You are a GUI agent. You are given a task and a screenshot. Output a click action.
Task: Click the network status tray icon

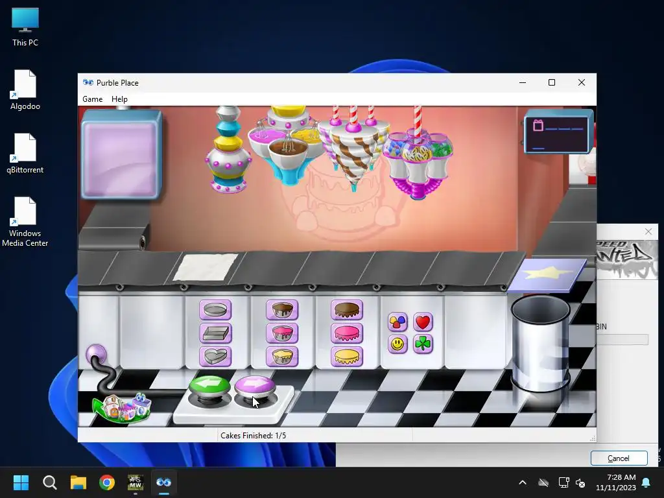(563, 482)
